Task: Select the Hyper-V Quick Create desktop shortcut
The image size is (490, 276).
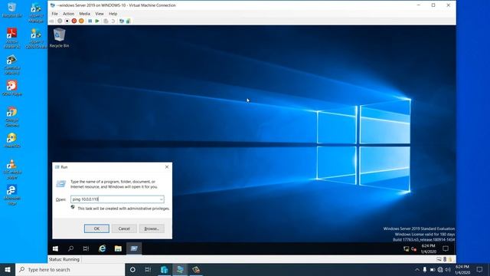Action: click(36, 38)
